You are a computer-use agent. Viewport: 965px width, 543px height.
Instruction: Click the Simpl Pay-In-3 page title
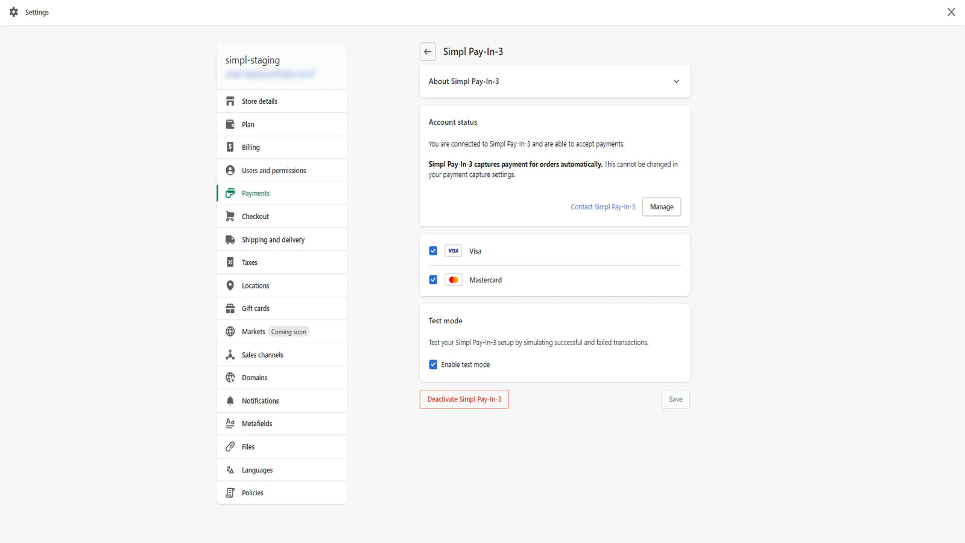click(473, 52)
